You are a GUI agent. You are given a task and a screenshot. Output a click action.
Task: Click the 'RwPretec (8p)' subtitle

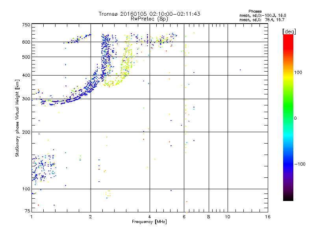149,19
